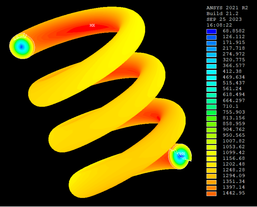Screen dimensions: 257x207
Task: Select the 126.112 legend color swatch
Action: [x=212, y=37]
